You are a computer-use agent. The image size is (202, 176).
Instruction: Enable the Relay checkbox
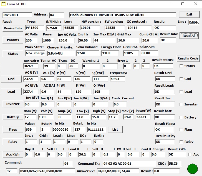pyautogui.click(x=181, y=142)
